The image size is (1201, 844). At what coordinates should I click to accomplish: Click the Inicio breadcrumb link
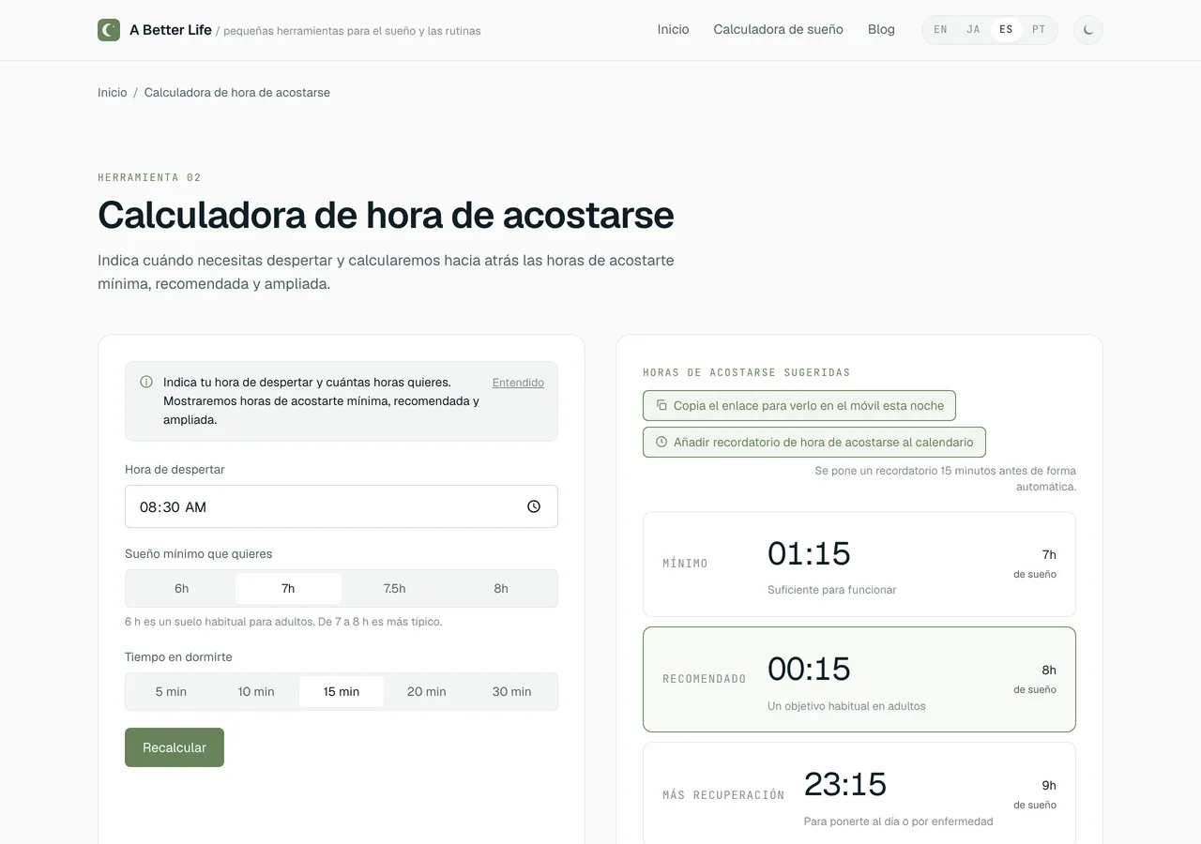click(113, 93)
